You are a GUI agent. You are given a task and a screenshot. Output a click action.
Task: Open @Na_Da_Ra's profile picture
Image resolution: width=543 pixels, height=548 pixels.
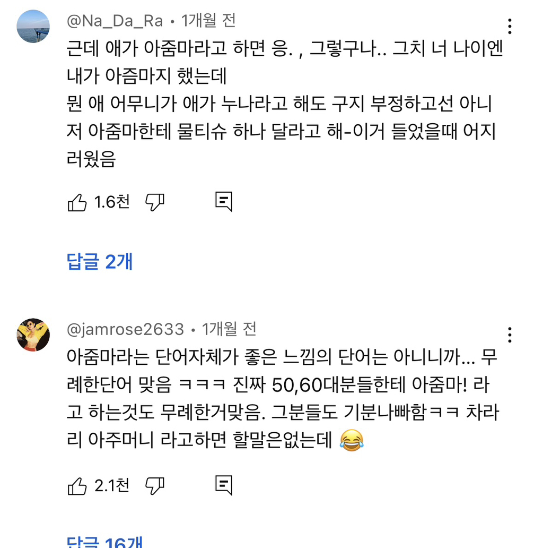pyautogui.click(x=33, y=26)
